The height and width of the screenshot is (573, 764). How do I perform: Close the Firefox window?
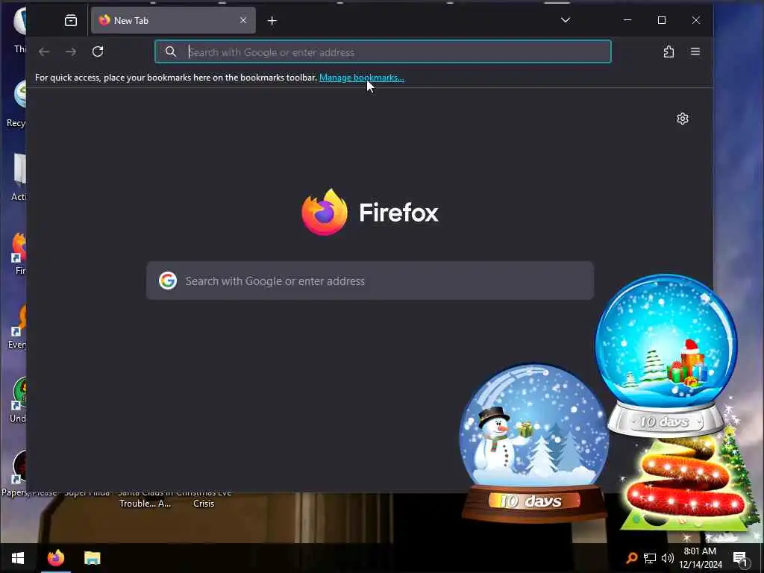point(696,20)
